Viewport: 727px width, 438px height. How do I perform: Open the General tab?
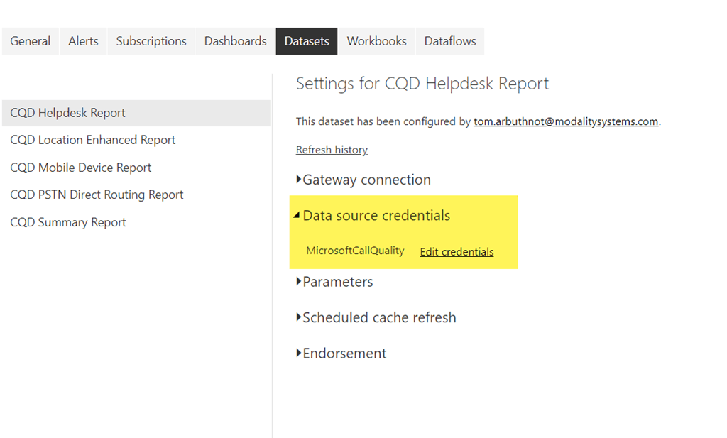(31, 41)
